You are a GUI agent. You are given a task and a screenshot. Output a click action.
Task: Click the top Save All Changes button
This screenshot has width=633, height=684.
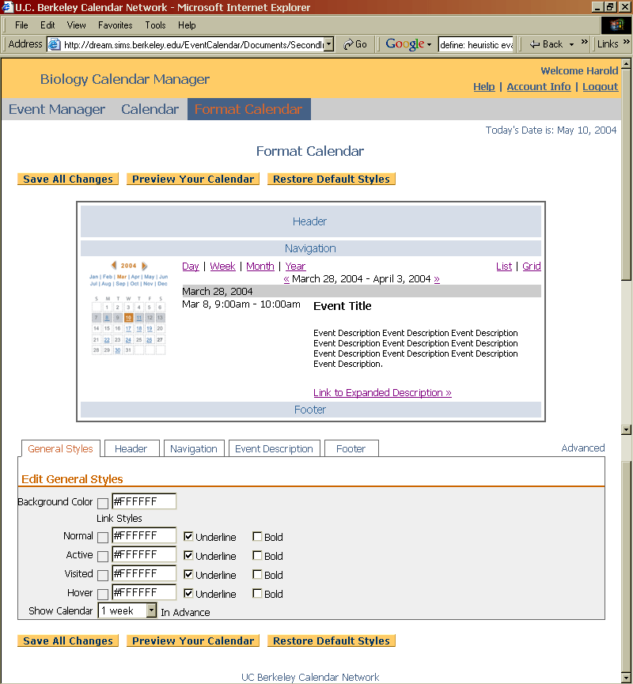(68, 179)
